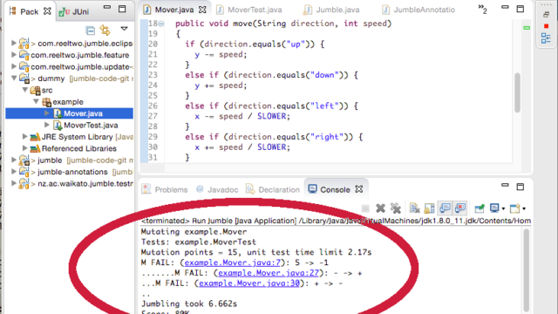The height and width of the screenshot is (314, 558).
Task: Open the example.Mover.java:7 link
Action: 233,263
